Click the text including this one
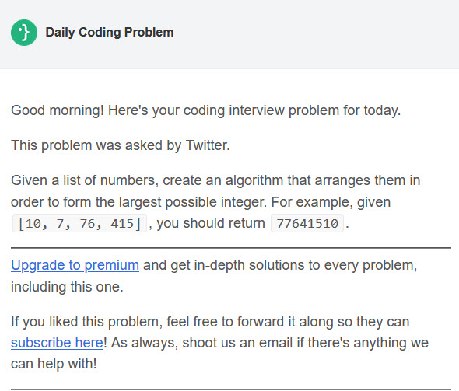This screenshot has width=459, height=391. [x=67, y=287]
